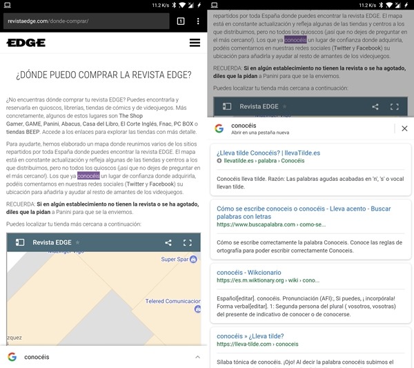Tap The Shop Gamer link in article
The width and height of the screenshot is (414, 368).
point(75,119)
